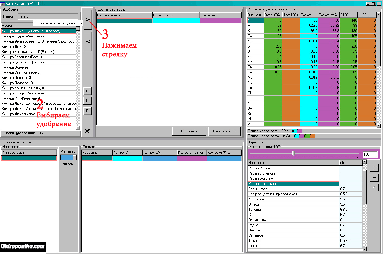Remove a culture with the minus button
This screenshot has height=254, width=383.
point(374,178)
